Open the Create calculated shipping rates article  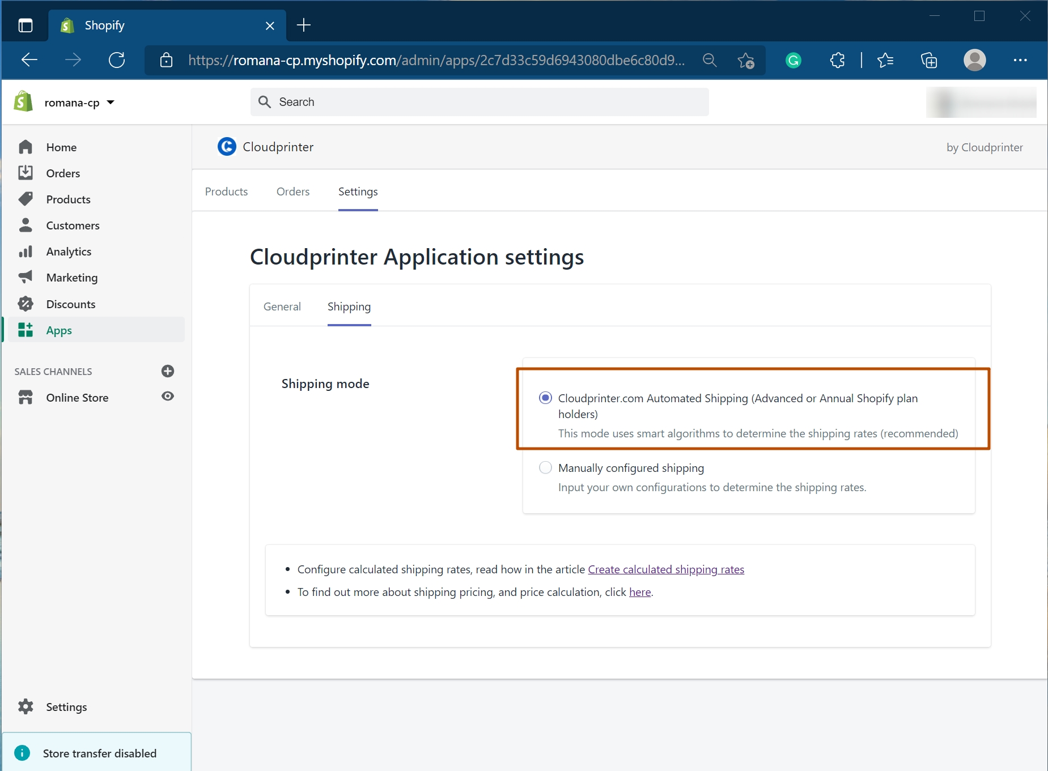coord(666,569)
